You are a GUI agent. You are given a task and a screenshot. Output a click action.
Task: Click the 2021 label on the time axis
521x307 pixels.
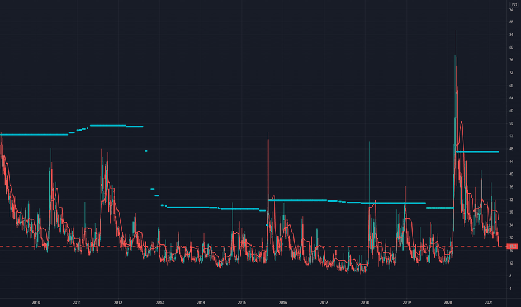pos(489,303)
